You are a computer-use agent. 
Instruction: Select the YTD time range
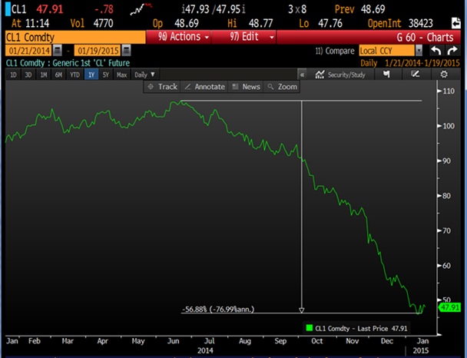(x=75, y=75)
